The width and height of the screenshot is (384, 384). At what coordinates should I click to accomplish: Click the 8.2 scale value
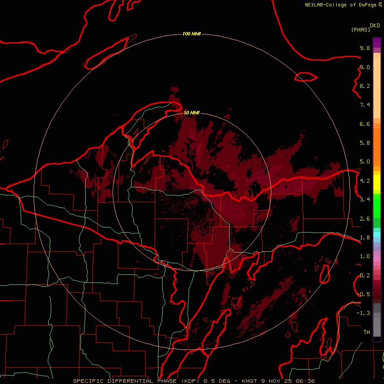click(x=365, y=86)
